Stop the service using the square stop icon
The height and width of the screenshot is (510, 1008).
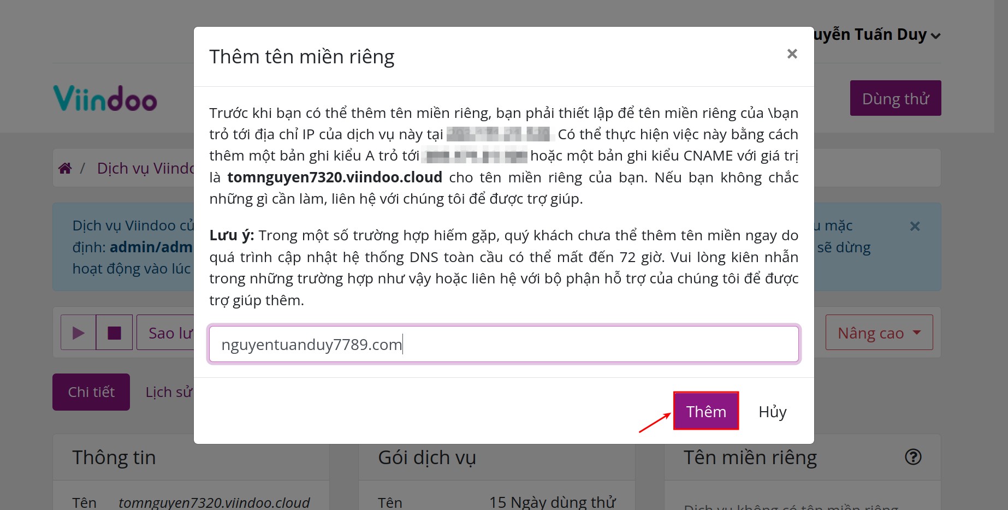[114, 332]
